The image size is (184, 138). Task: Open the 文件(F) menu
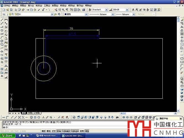tap(7, 6)
